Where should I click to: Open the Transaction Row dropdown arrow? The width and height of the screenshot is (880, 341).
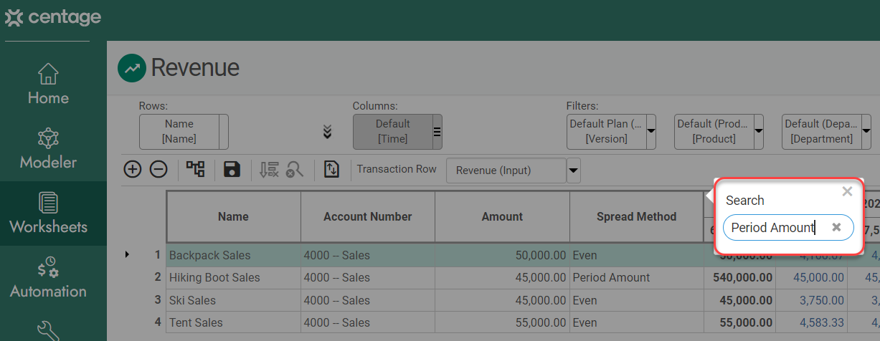(574, 170)
